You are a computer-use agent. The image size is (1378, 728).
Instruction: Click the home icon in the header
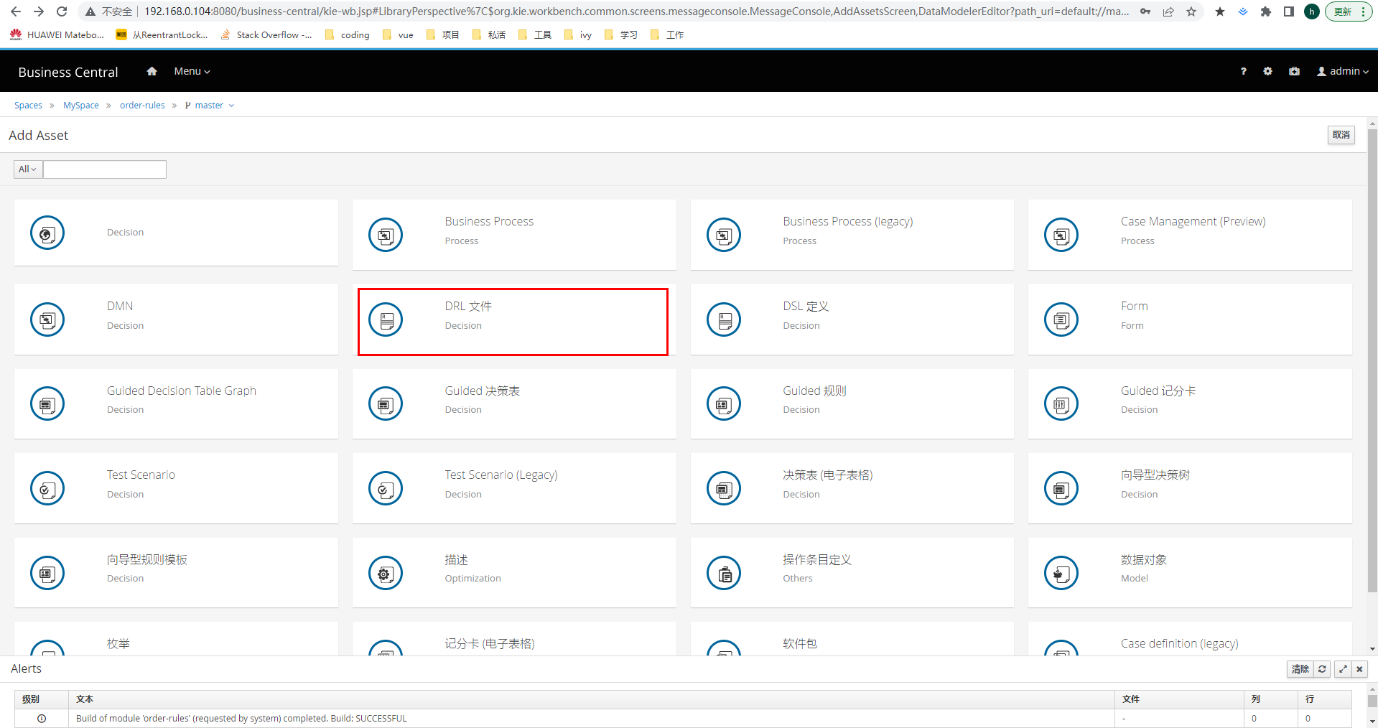coord(152,71)
